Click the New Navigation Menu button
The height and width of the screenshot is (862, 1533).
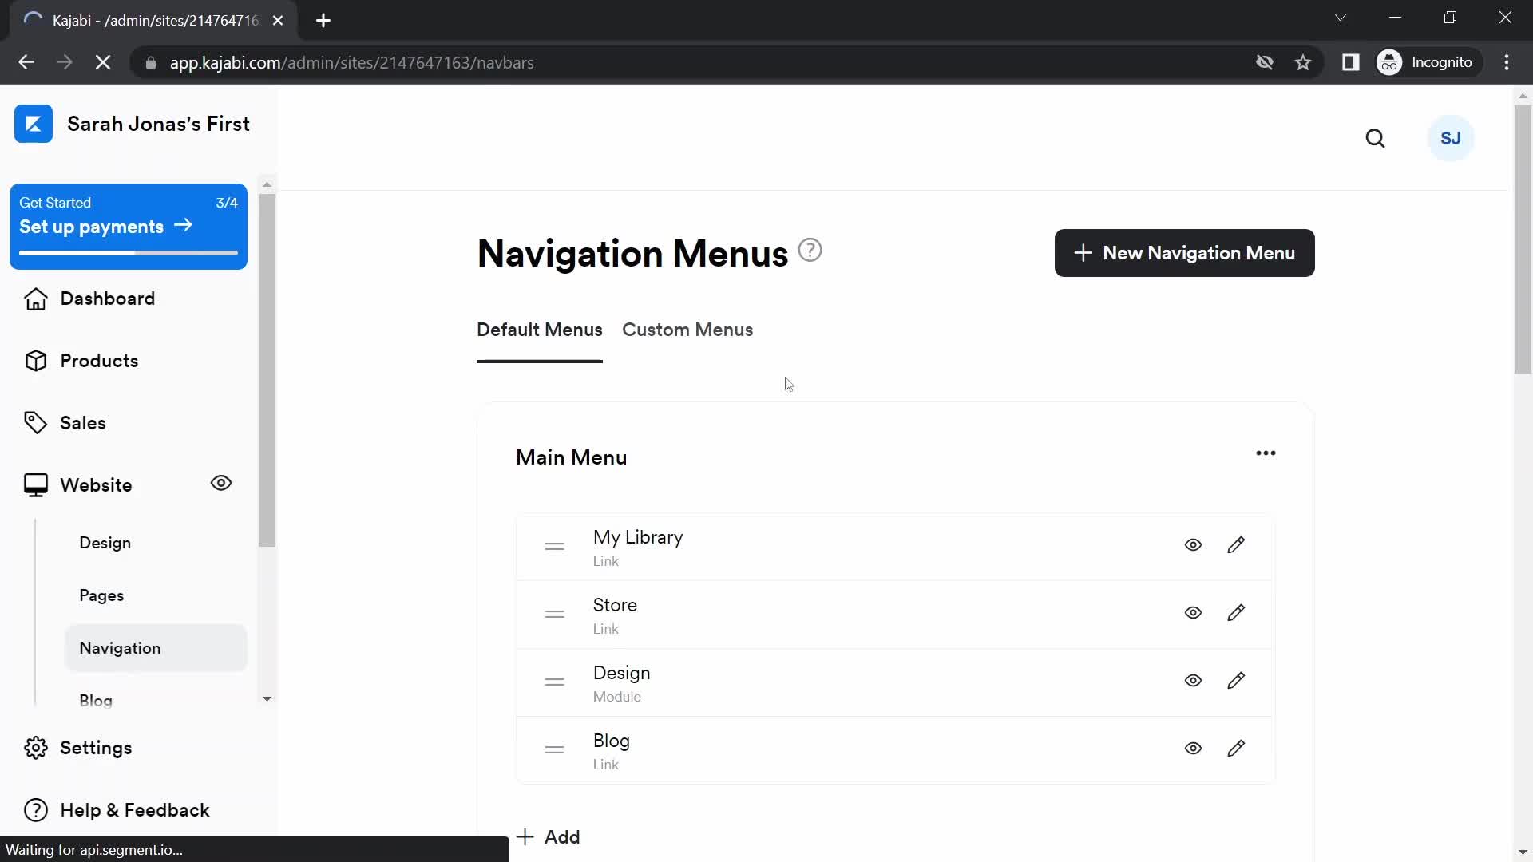click(x=1183, y=252)
